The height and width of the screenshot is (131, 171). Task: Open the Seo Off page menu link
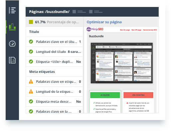pyautogui.click(x=136, y=30)
